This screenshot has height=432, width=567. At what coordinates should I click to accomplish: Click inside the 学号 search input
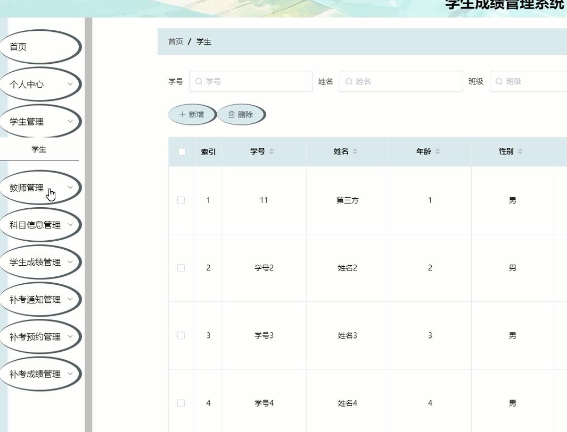pos(250,81)
